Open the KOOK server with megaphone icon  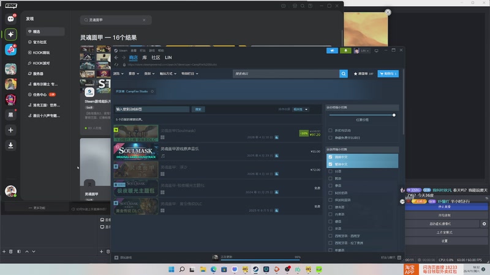[10, 50]
